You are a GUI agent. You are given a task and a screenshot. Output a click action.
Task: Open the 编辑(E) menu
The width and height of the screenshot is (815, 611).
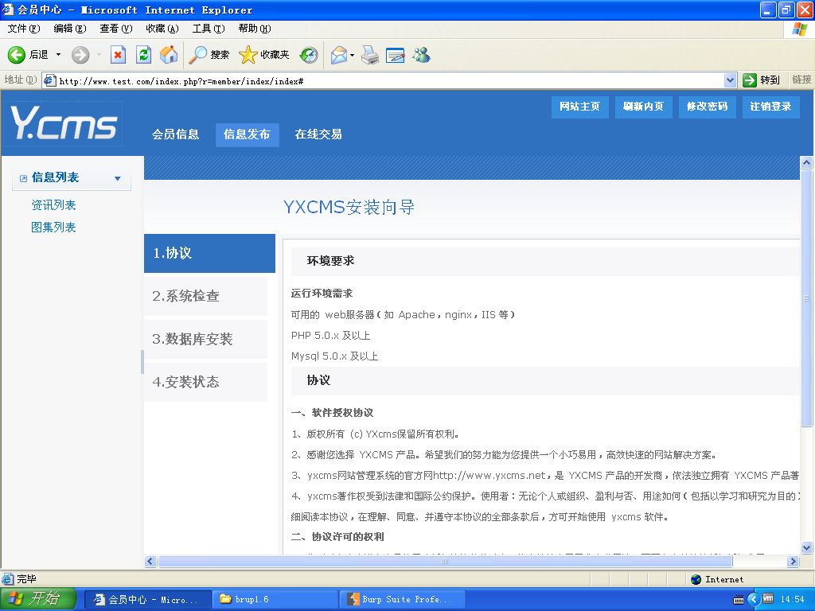tap(70, 29)
